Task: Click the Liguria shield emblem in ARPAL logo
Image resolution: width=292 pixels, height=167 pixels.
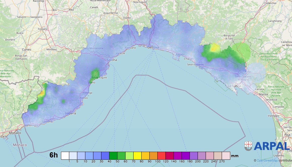Action: [x=248, y=146]
